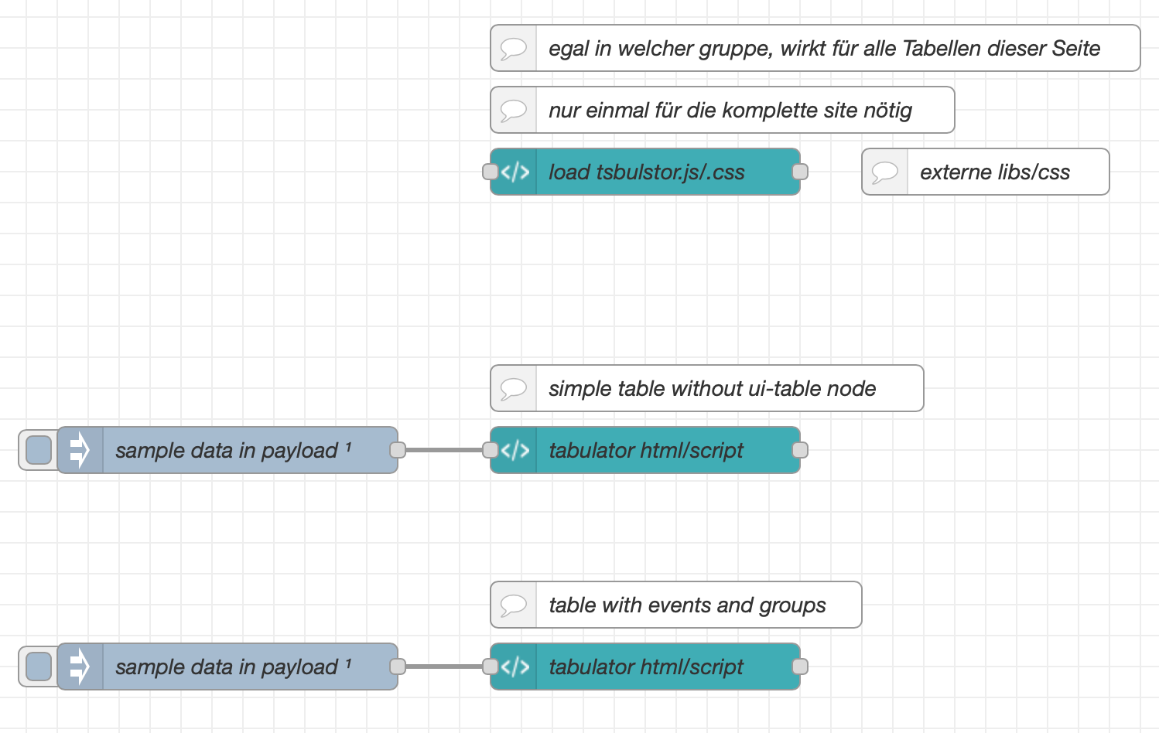Click the inject arrow icon of the node wired beneath 'simple table' comment
Screen dimensions: 1159x733
point(80,450)
